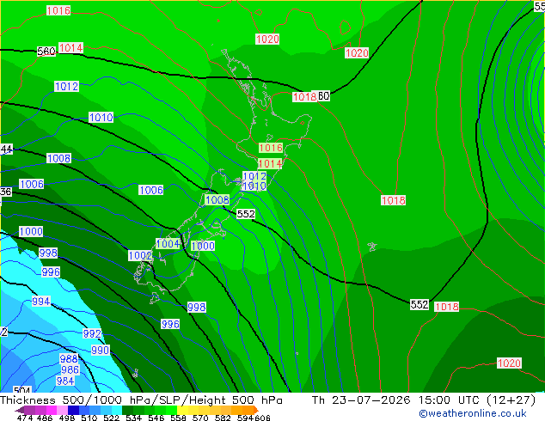Screen dimensions: 545x421
Task: Pick the dark blue swatch in the thickness legend
Action: [73, 410]
